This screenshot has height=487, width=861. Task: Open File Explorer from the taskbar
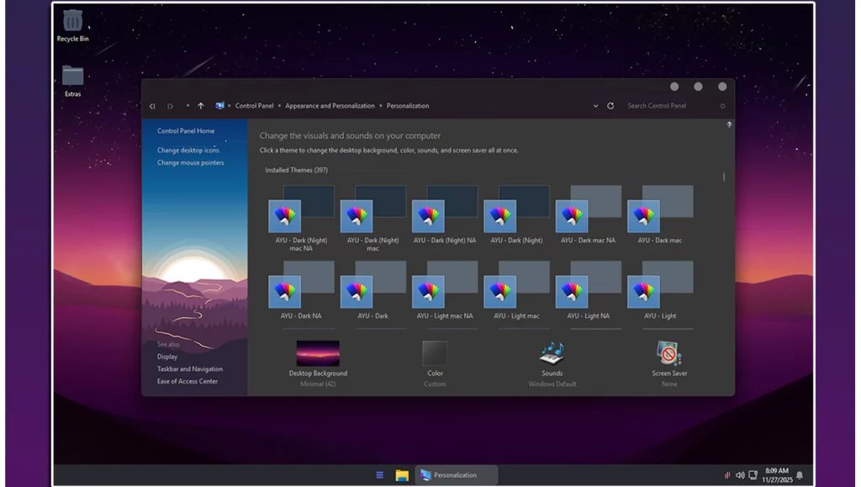(402, 475)
